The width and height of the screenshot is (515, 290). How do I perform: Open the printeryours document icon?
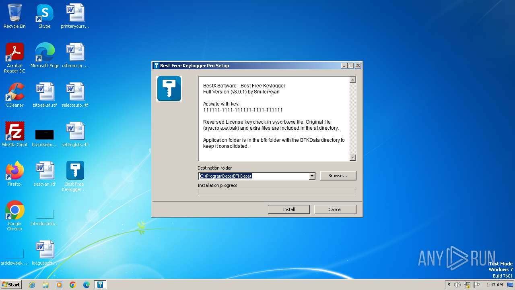pos(75,16)
